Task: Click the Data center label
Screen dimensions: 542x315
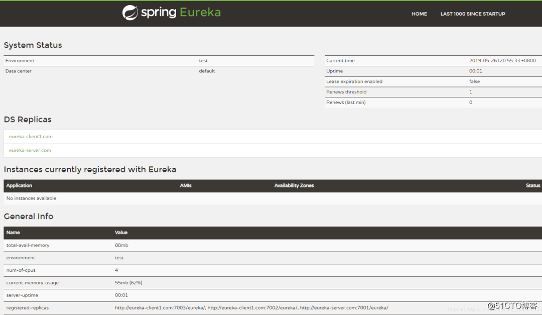Action: tap(19, 71)
